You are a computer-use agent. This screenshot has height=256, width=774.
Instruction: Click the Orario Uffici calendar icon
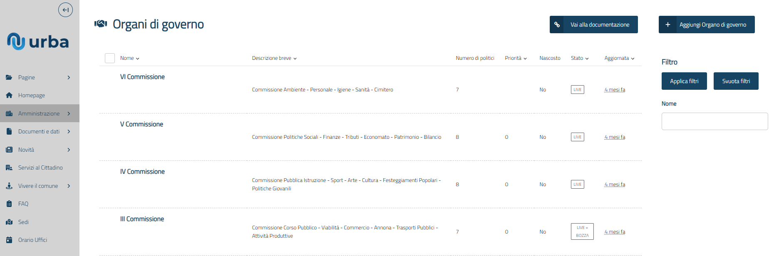[x=9, y=240]
